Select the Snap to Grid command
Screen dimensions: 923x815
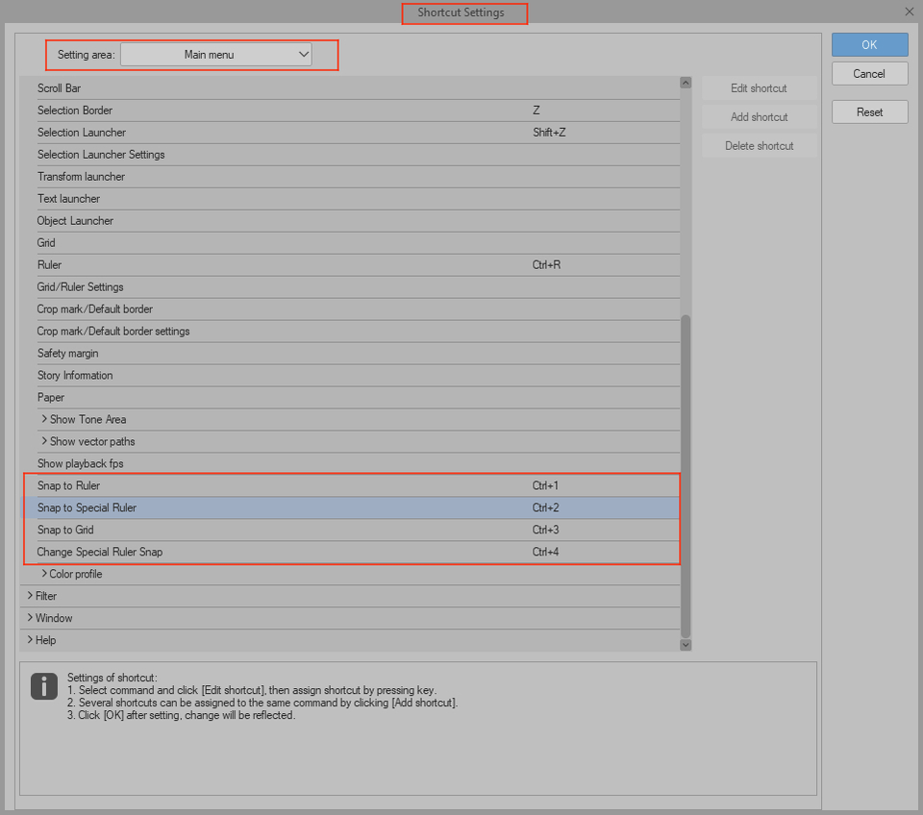[x=288, y=530]
